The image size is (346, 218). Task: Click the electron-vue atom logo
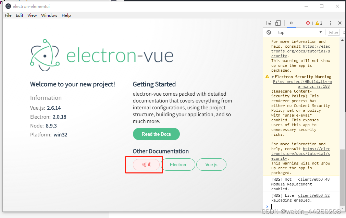click(45, 55)
